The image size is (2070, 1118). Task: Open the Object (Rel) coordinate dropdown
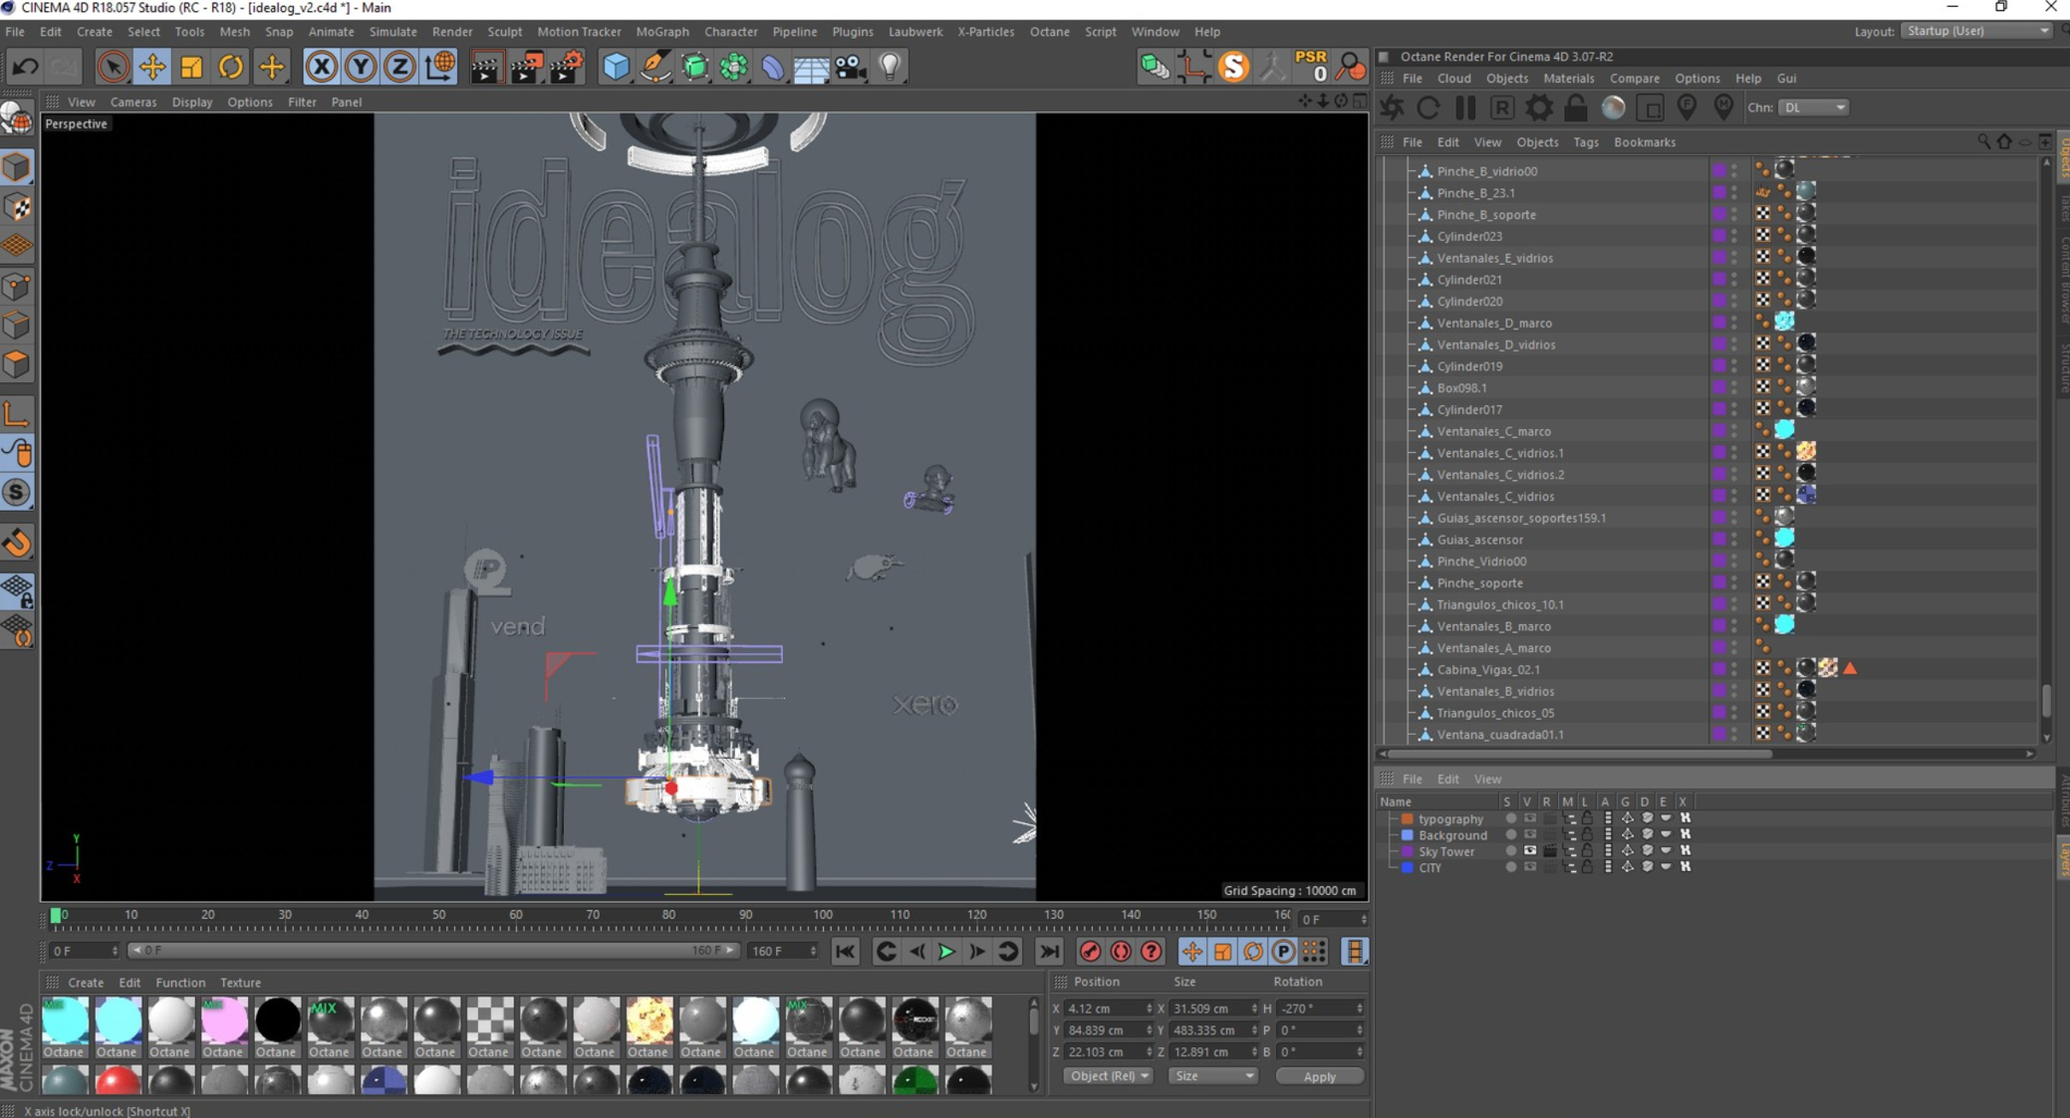[x=1109, y=1076]
